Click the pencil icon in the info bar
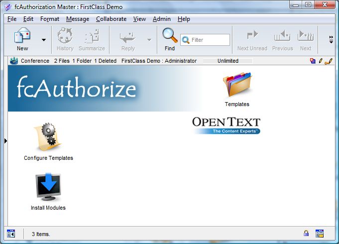The image size is (339, 244). (321, 61)
